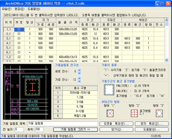Click the shape value 3 in row 2,1

pos(30,34)
